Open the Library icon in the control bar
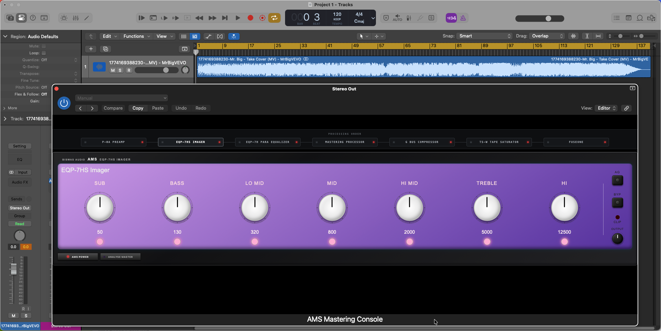 [x=10, y=18]
